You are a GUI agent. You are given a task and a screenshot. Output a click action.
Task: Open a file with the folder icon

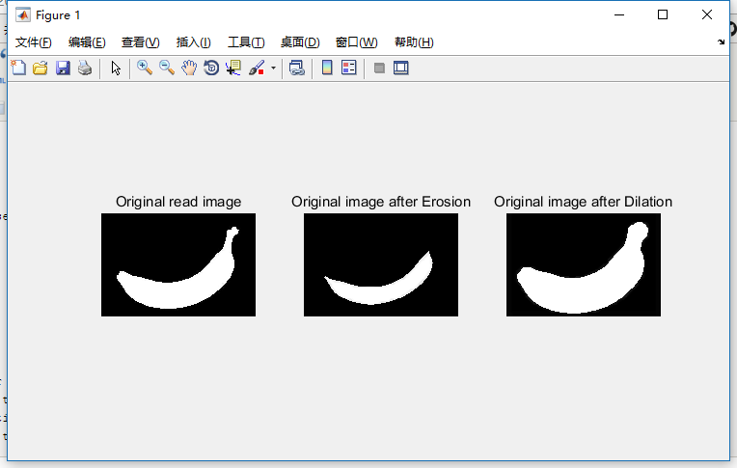pyautogui.click(x=41, y=68)
